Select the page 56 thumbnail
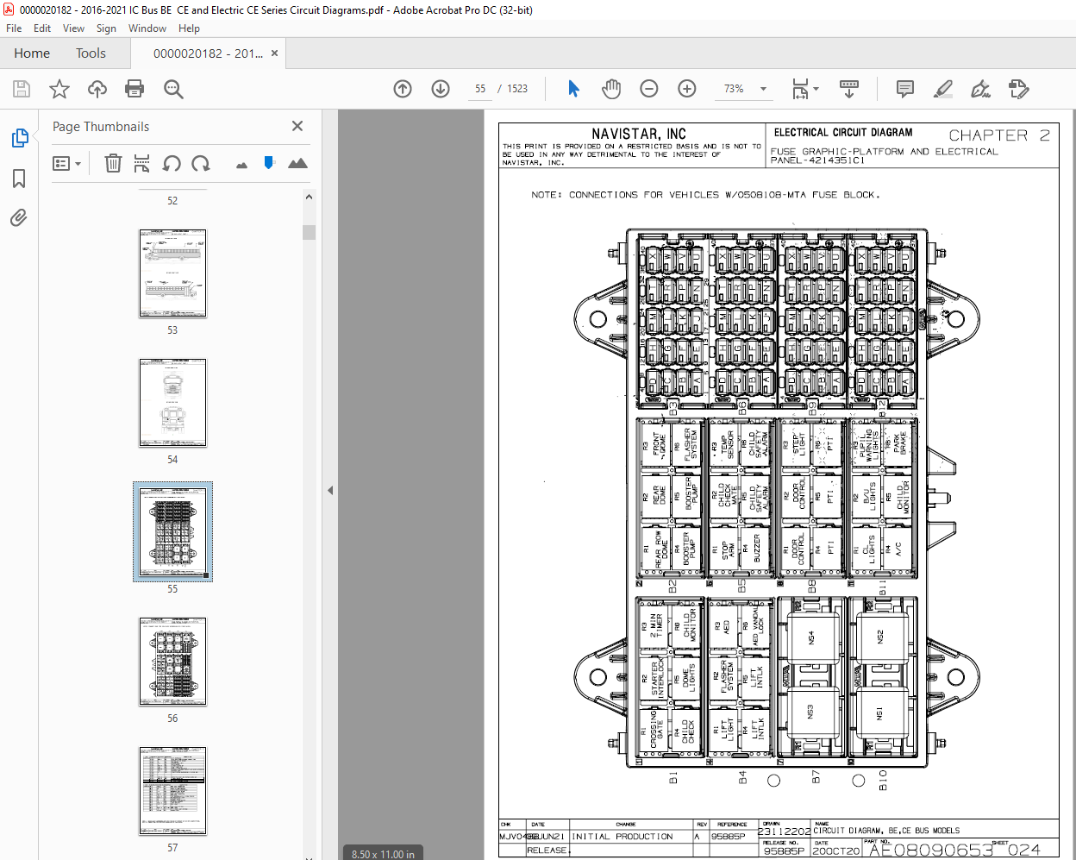The height and width of the screenshot is (860, 1076). point(172,662)
